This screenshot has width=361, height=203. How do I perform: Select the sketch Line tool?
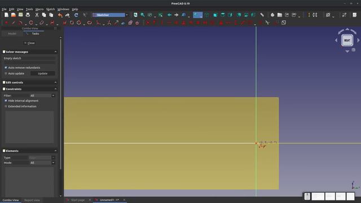tap(14, 23)
